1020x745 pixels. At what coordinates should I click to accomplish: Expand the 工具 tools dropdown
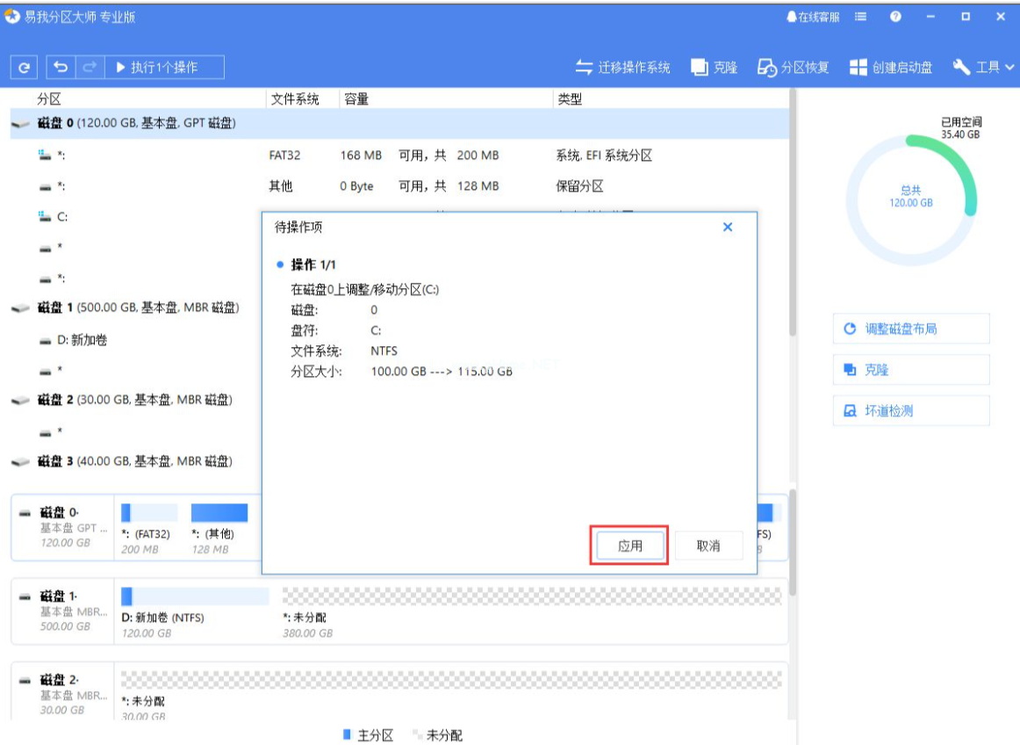pyautogui.click(x=984, y=68)
